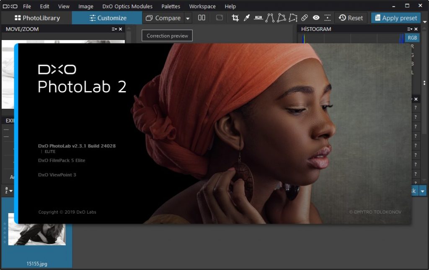Pick the white balance eyedropper tool
429x270 pixels.
click(246, 18)
